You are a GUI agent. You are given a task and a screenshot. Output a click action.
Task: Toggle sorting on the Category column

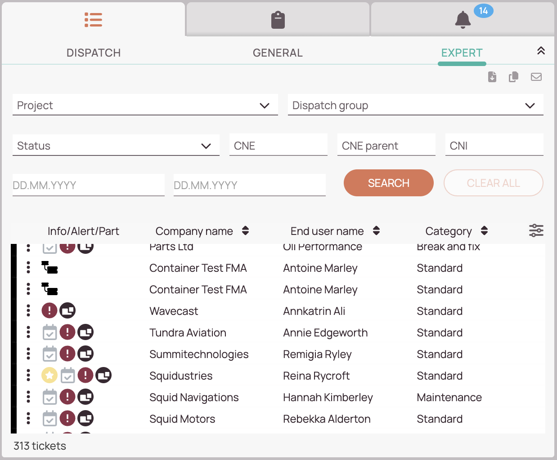point(484,230)
